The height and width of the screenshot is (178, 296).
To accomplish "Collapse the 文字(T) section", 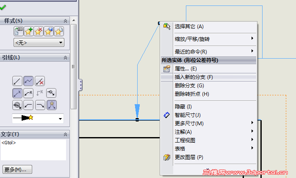I will [x=65, y=135].
